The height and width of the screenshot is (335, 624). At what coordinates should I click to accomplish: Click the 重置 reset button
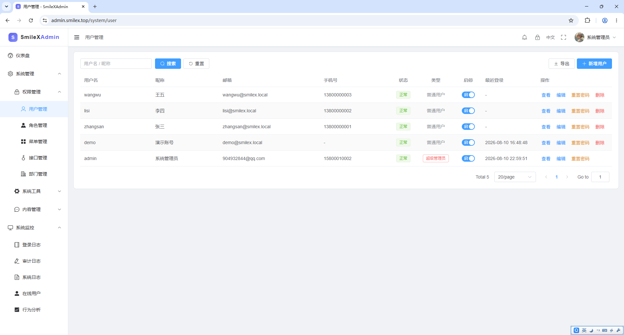(196, 64)
